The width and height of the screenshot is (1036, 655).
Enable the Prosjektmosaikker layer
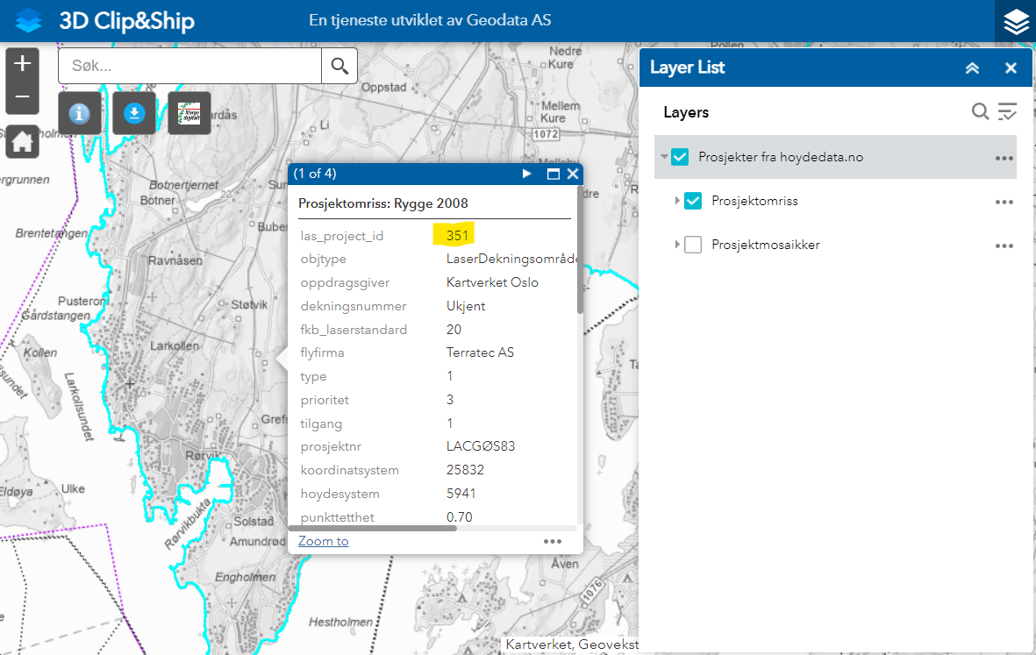[x=693, y=245]
